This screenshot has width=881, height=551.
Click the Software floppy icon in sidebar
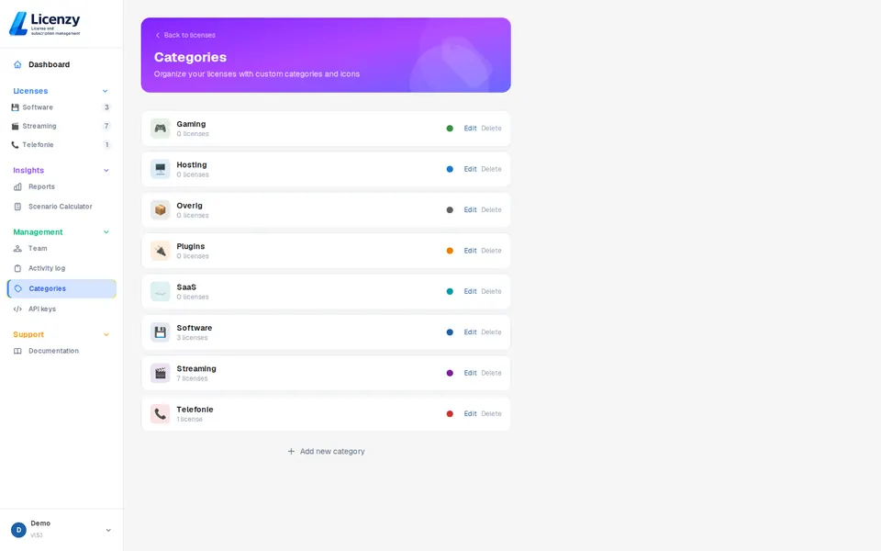16,107
